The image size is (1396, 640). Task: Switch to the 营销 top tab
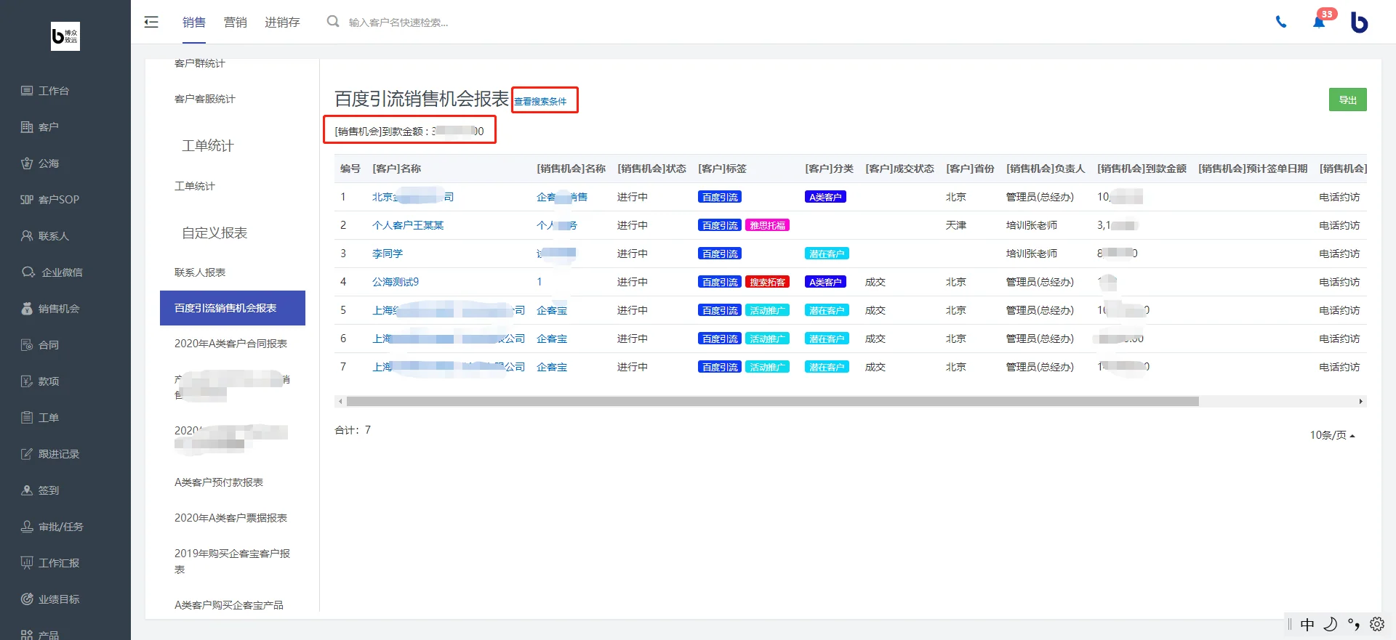(x=235, y=23)
